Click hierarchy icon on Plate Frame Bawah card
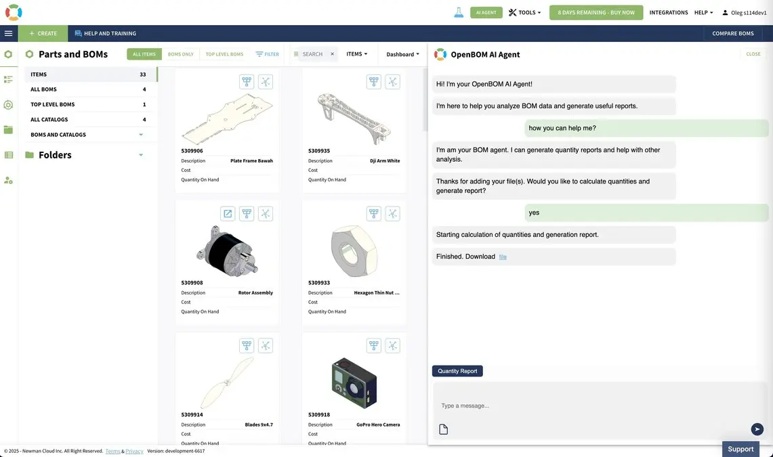The width and height of the screenshot is (773, 457). point(247,82)
